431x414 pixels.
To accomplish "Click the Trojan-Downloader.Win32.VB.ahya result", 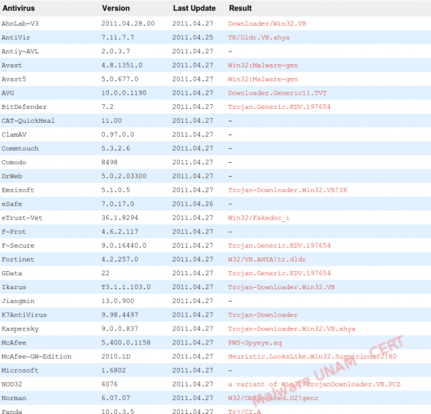I will coord(292,328).
